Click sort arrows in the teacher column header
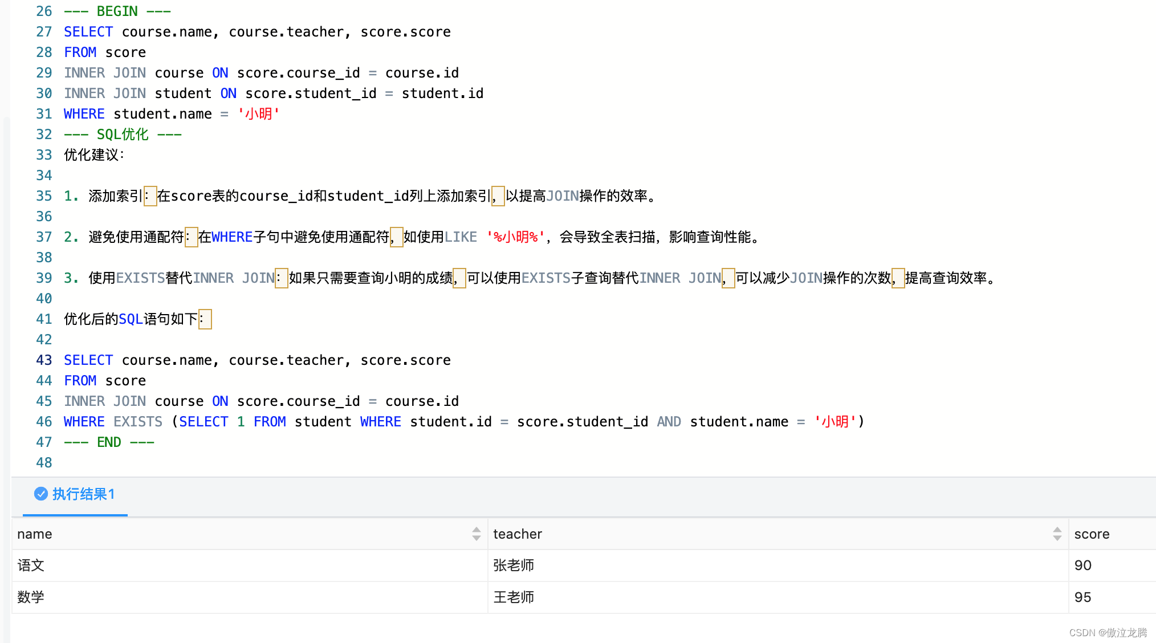1156x643 pixels. (x=1057, y=534)
